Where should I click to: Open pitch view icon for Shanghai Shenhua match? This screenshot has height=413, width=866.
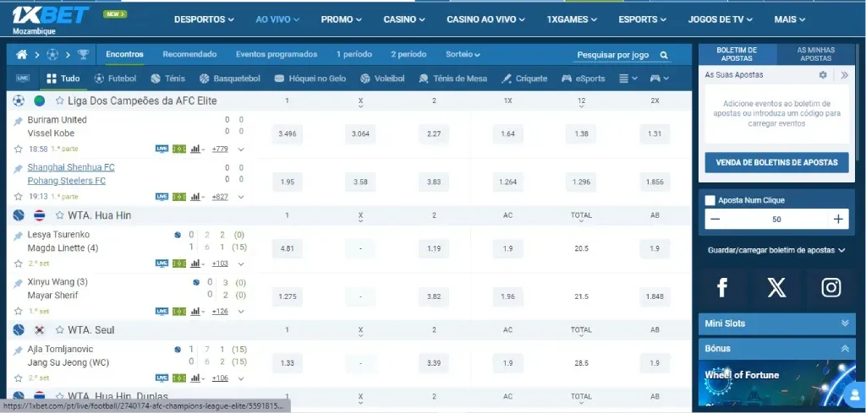(x=179, y=197)
